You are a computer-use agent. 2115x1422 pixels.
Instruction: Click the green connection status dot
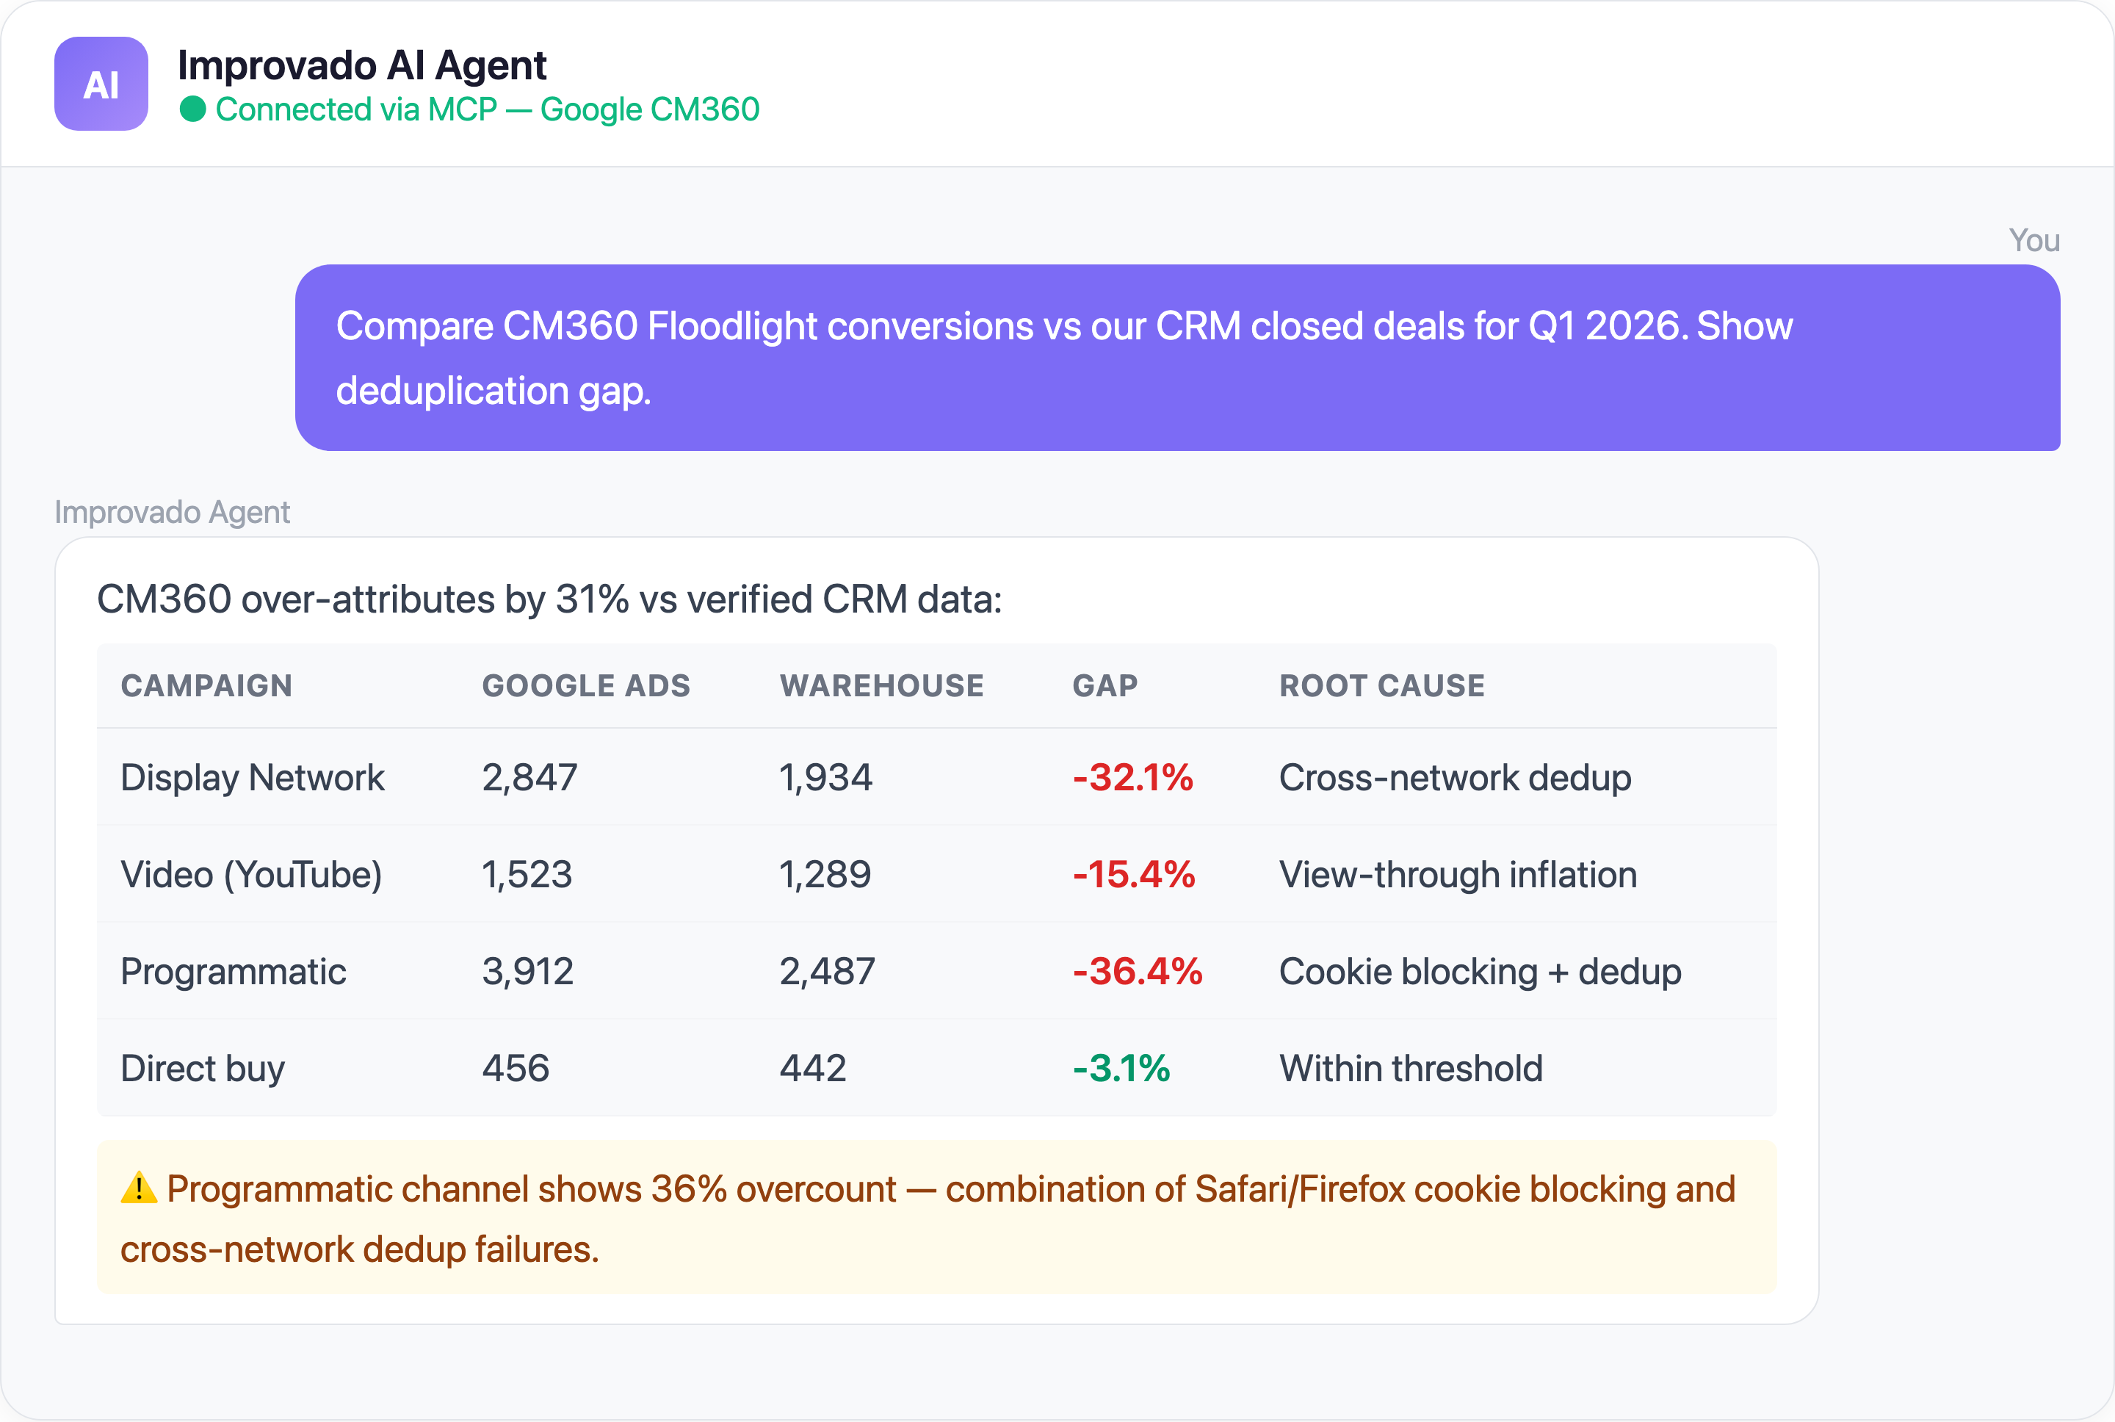coord(193,109)
